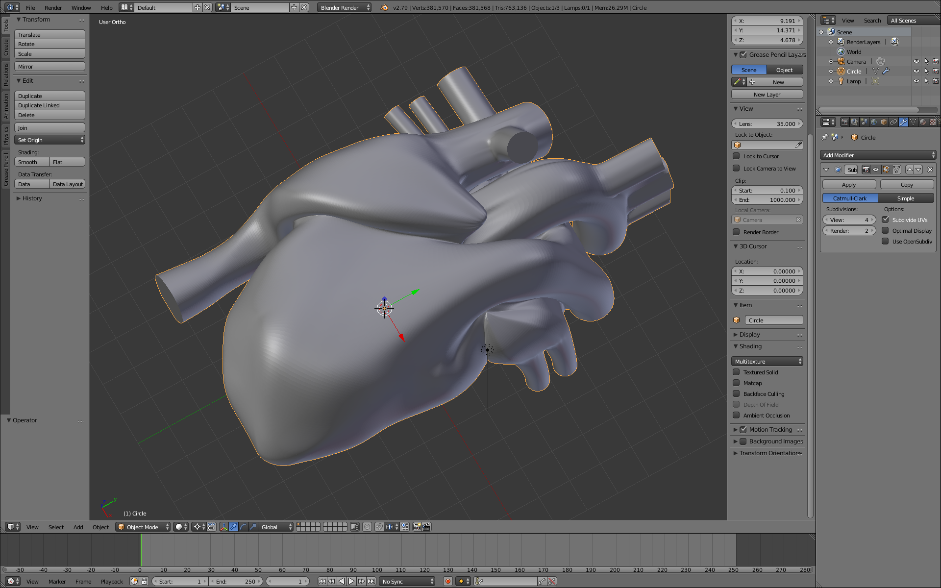Click the Clip End value field
The image size is (941, 588).
pos(767,199)
